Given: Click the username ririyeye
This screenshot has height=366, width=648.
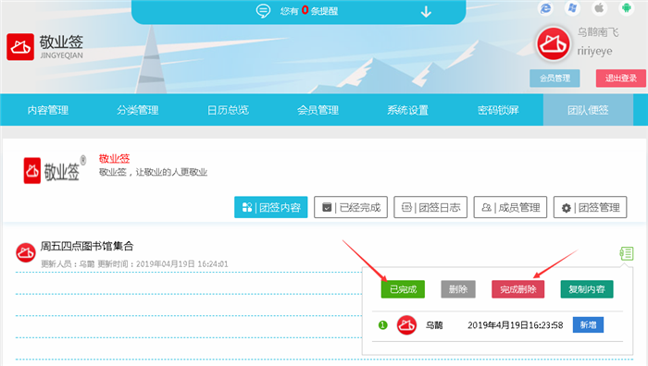Looking at the screenshot, I should click(594, 51).
